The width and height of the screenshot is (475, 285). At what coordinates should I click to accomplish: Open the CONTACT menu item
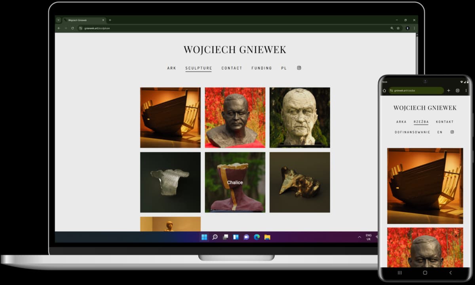[x=232, y=68]
